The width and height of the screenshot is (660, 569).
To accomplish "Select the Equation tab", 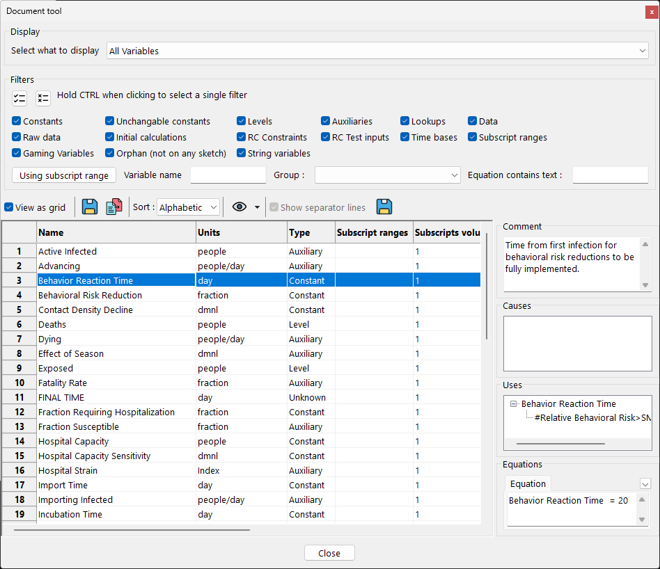I will 528,483.
